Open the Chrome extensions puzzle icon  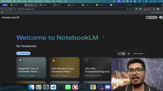148,9
